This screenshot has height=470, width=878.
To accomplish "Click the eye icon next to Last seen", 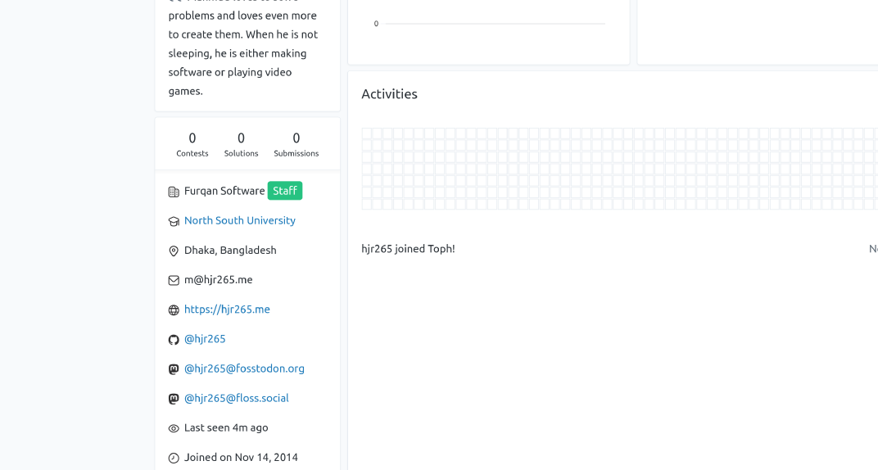I will tap(174, 428).
